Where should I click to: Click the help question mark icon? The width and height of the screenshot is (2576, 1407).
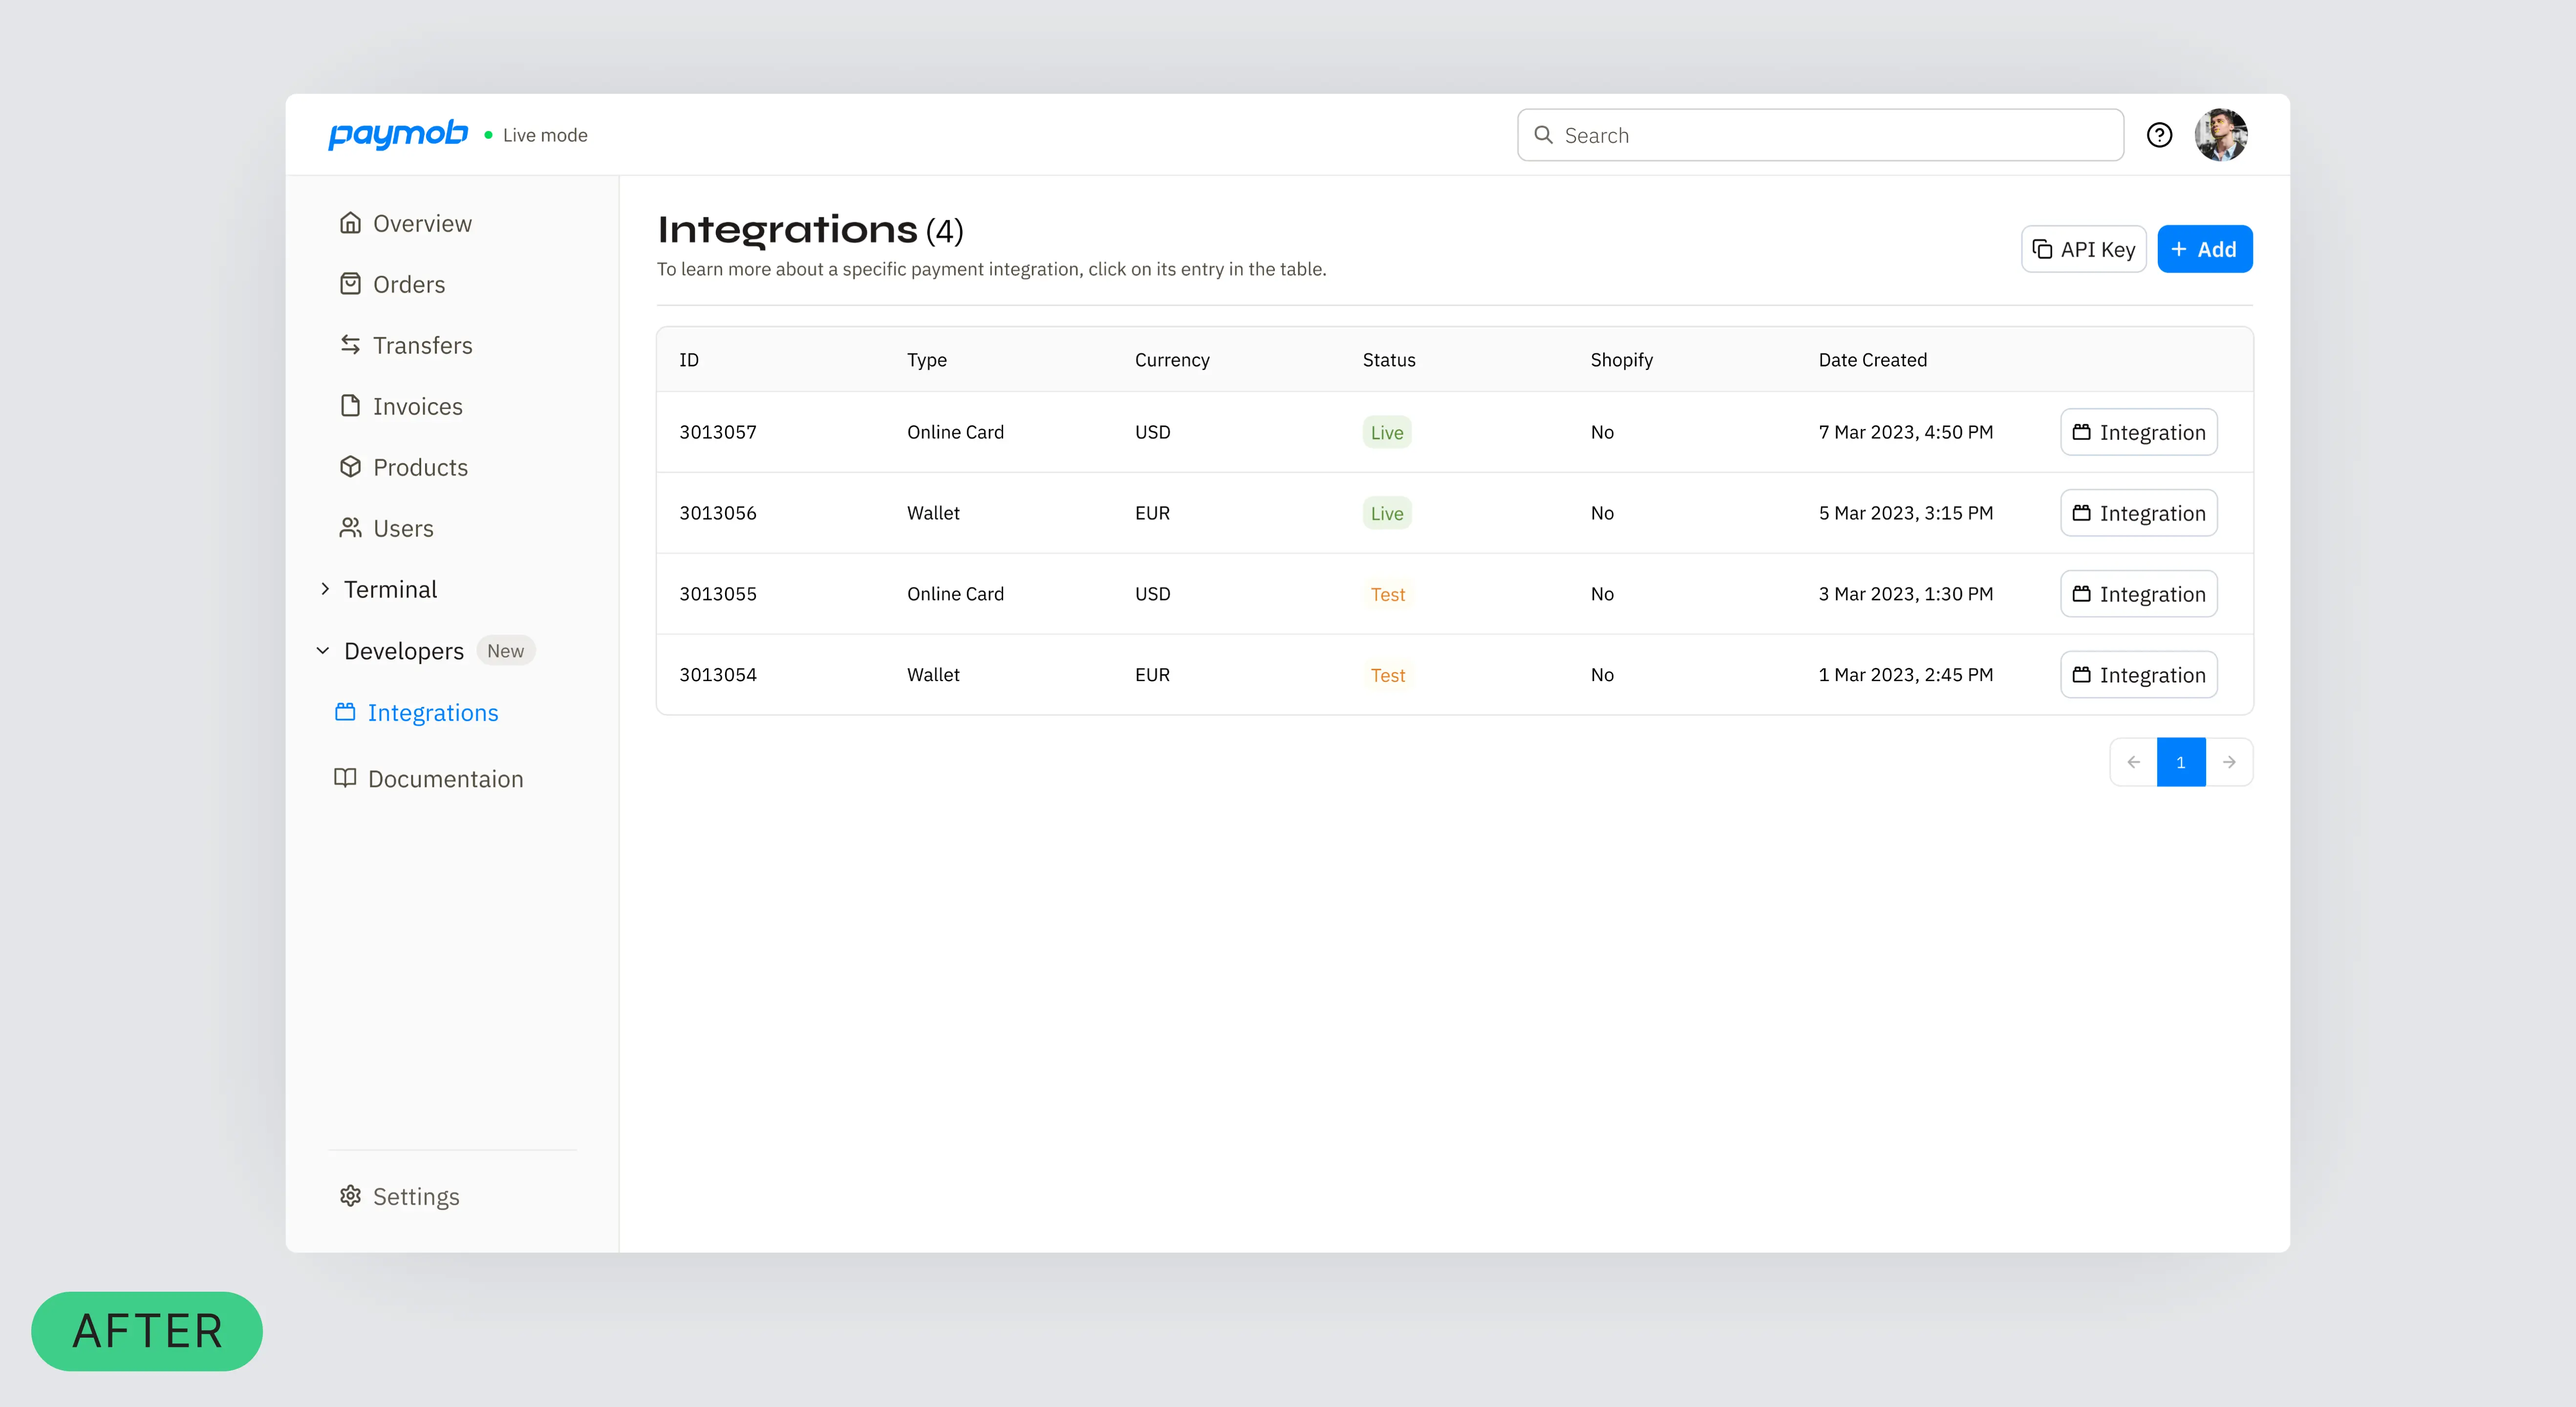click(x=2159, y=135)
